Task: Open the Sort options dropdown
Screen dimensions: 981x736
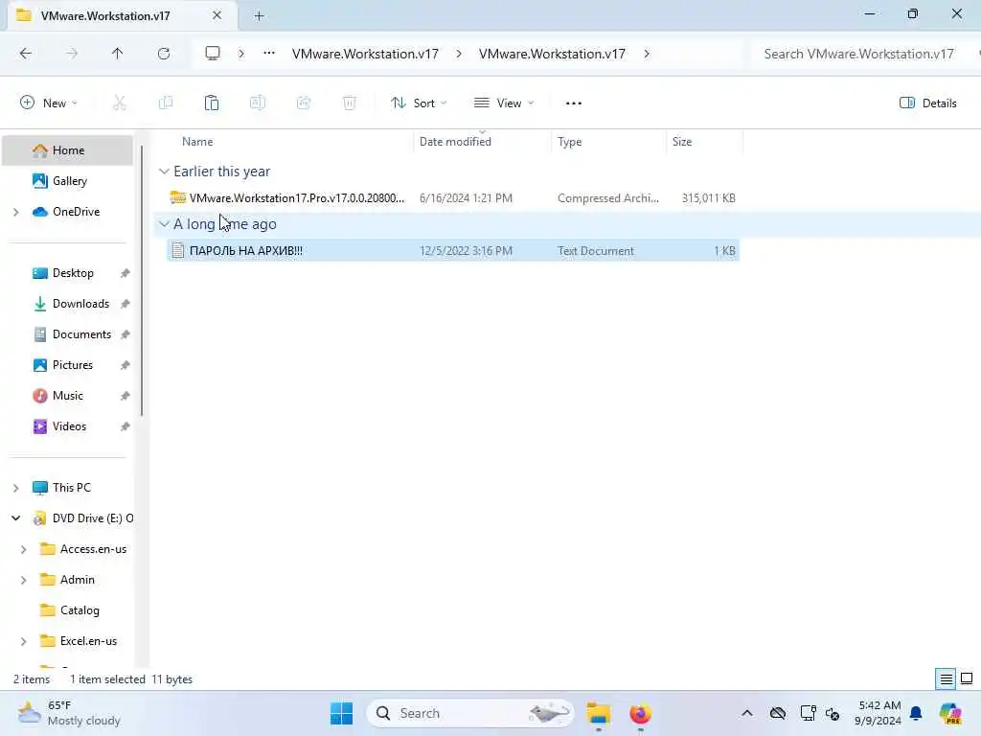Action: click(419, 103)
